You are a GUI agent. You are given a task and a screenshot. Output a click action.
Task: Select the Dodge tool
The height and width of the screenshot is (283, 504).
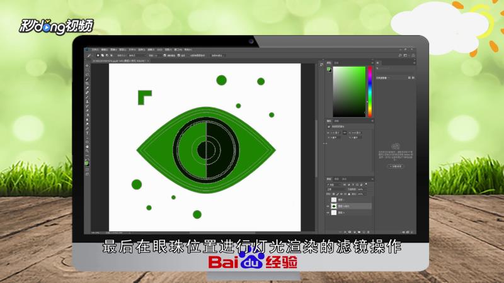click(87, 124)
